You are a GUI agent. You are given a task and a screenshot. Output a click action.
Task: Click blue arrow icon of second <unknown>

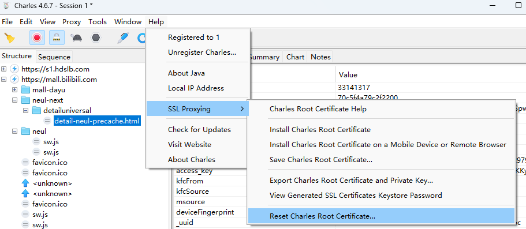(x=25, y=193)
